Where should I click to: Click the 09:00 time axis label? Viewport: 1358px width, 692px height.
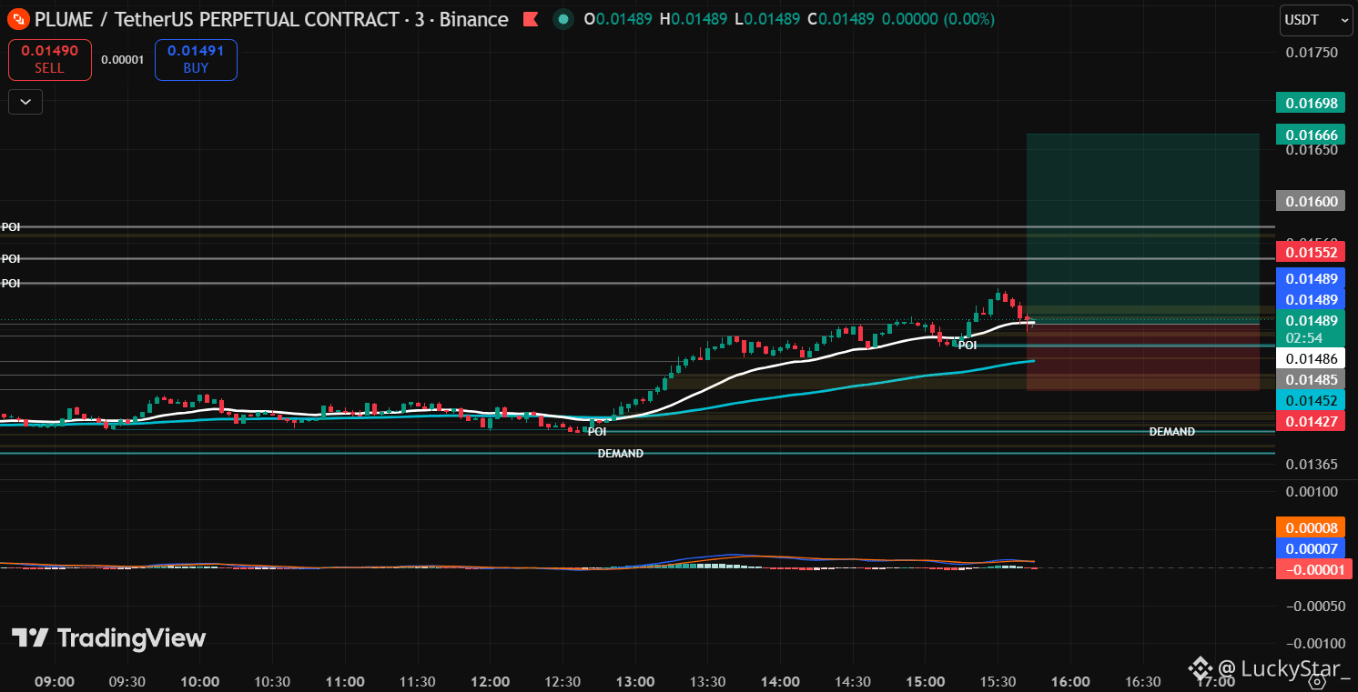pos(55,682)
